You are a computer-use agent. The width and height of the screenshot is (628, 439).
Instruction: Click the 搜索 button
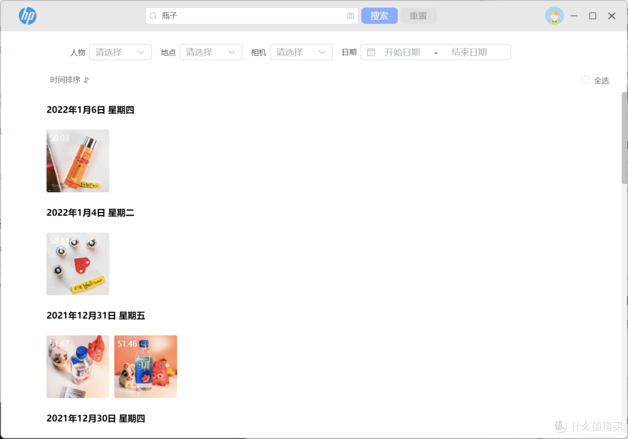[379, 16]
